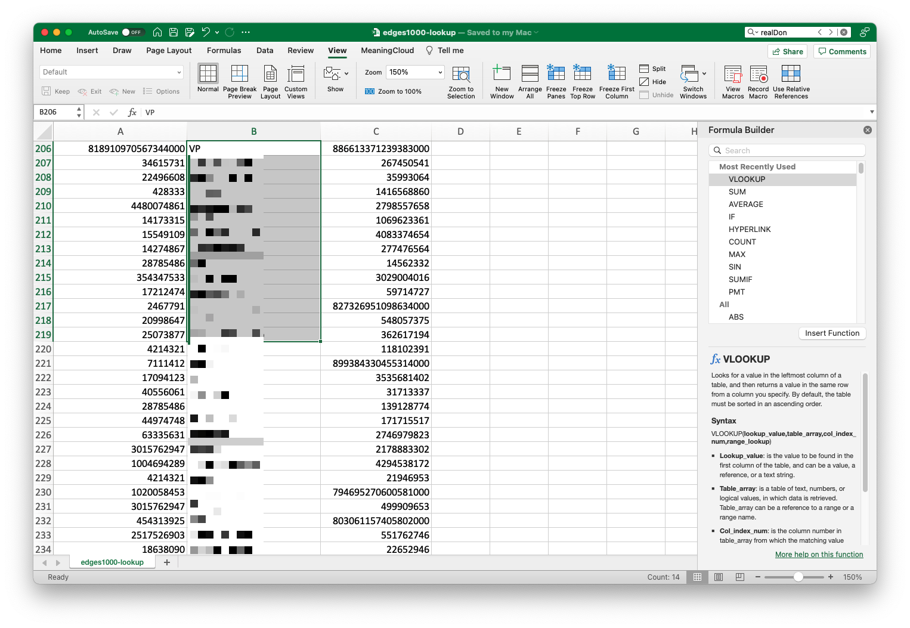
Task: Open the MeaningCloud menu tab
Action: click(x=387, y=51)
